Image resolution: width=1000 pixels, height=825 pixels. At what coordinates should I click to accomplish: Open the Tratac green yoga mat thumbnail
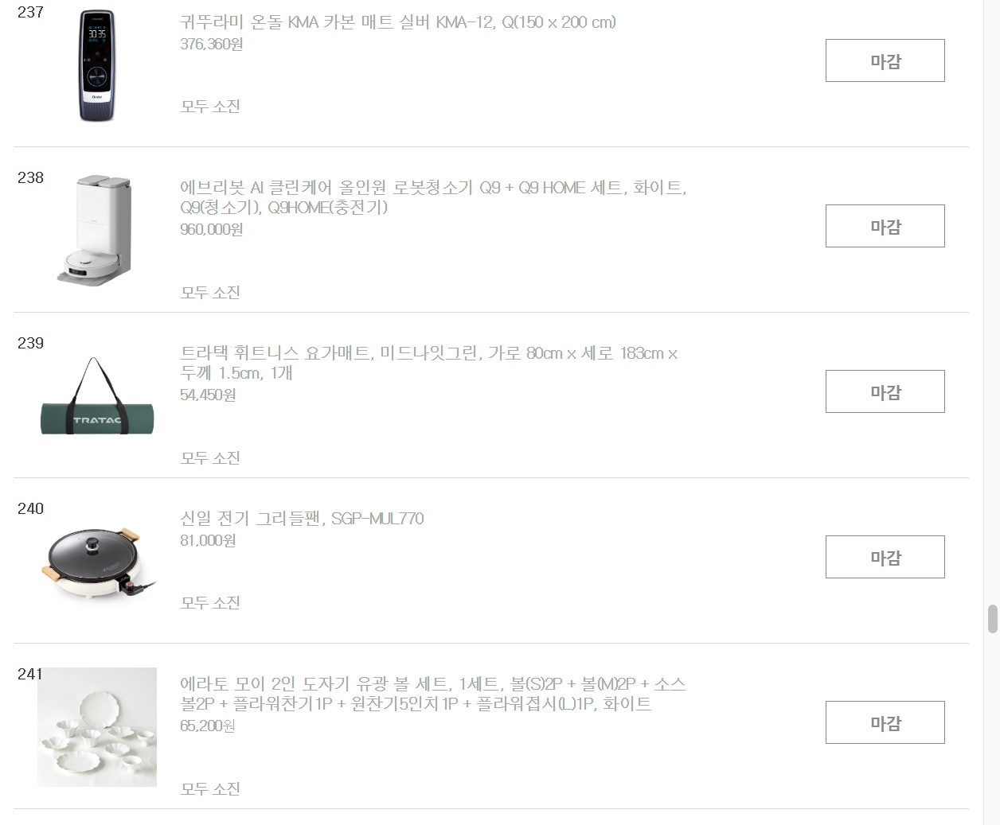97,396
